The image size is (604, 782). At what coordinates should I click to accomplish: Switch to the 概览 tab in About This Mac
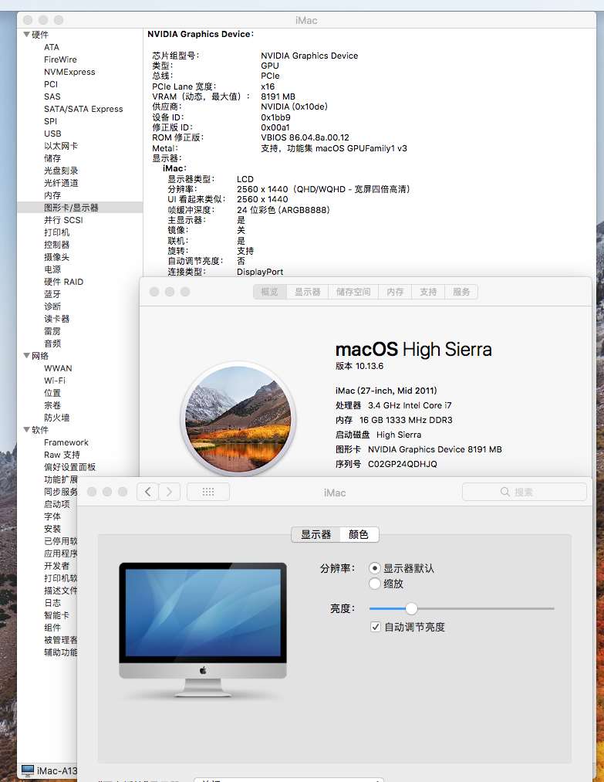coord(270,292)
